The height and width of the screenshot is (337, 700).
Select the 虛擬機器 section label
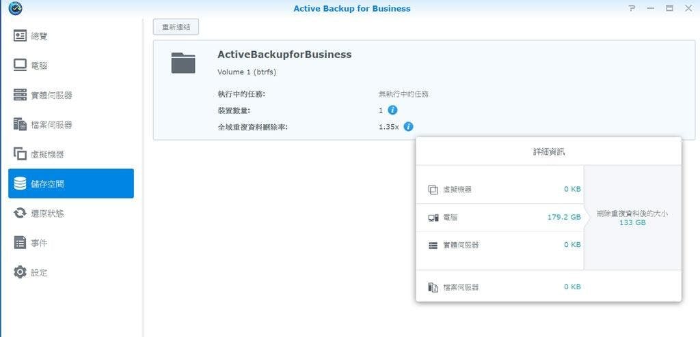coord(47,154)
